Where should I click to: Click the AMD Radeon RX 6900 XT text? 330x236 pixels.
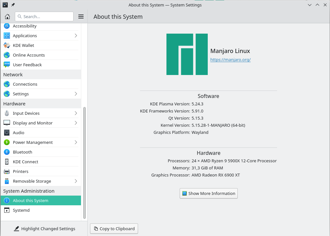click(216, 175)
